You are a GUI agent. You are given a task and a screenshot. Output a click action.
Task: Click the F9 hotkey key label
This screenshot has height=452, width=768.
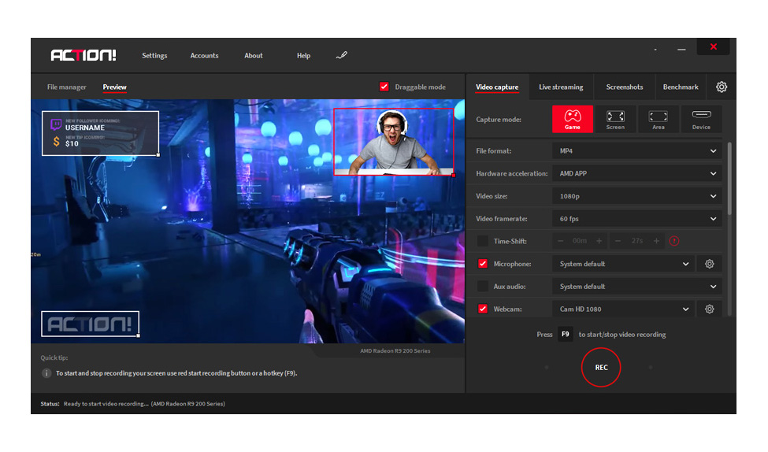(x=566, y=334)
